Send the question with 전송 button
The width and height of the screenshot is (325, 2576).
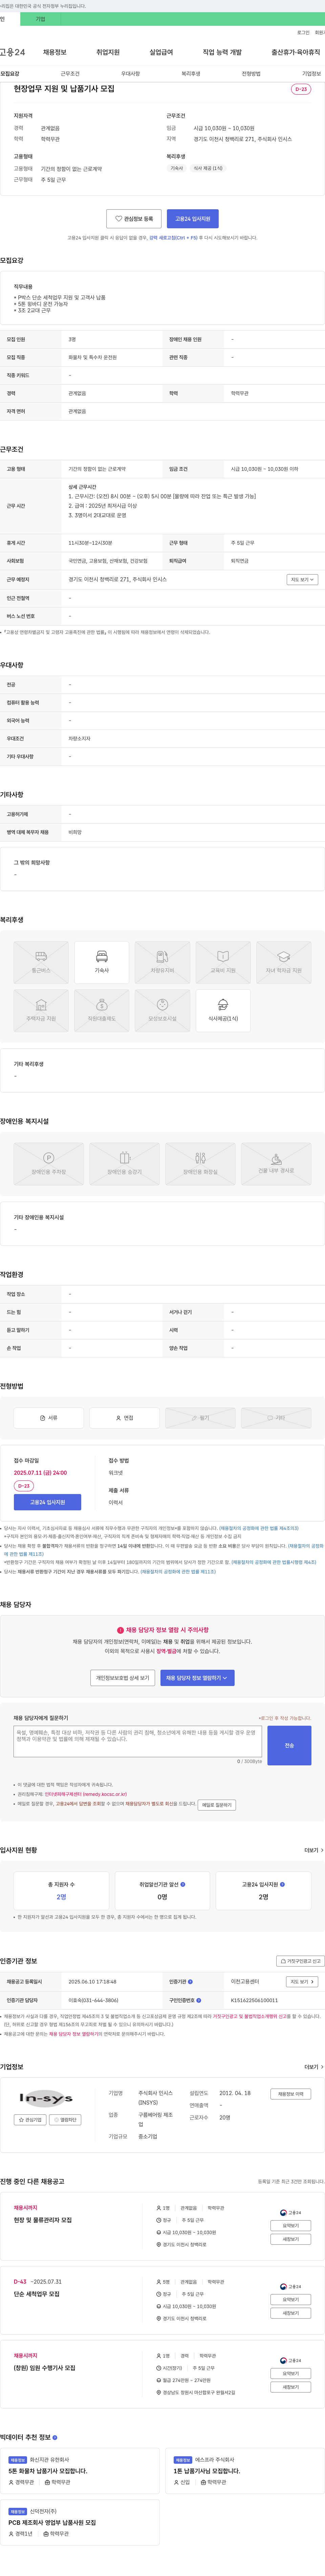[289, 1745]
